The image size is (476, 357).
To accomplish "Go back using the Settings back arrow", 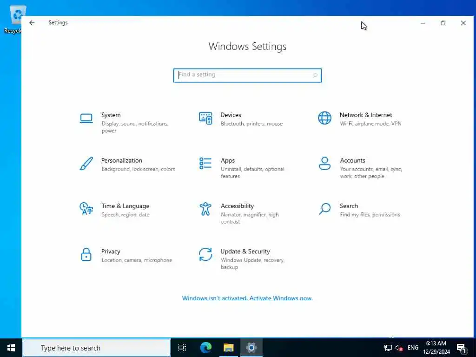I will tap(32, 23).
